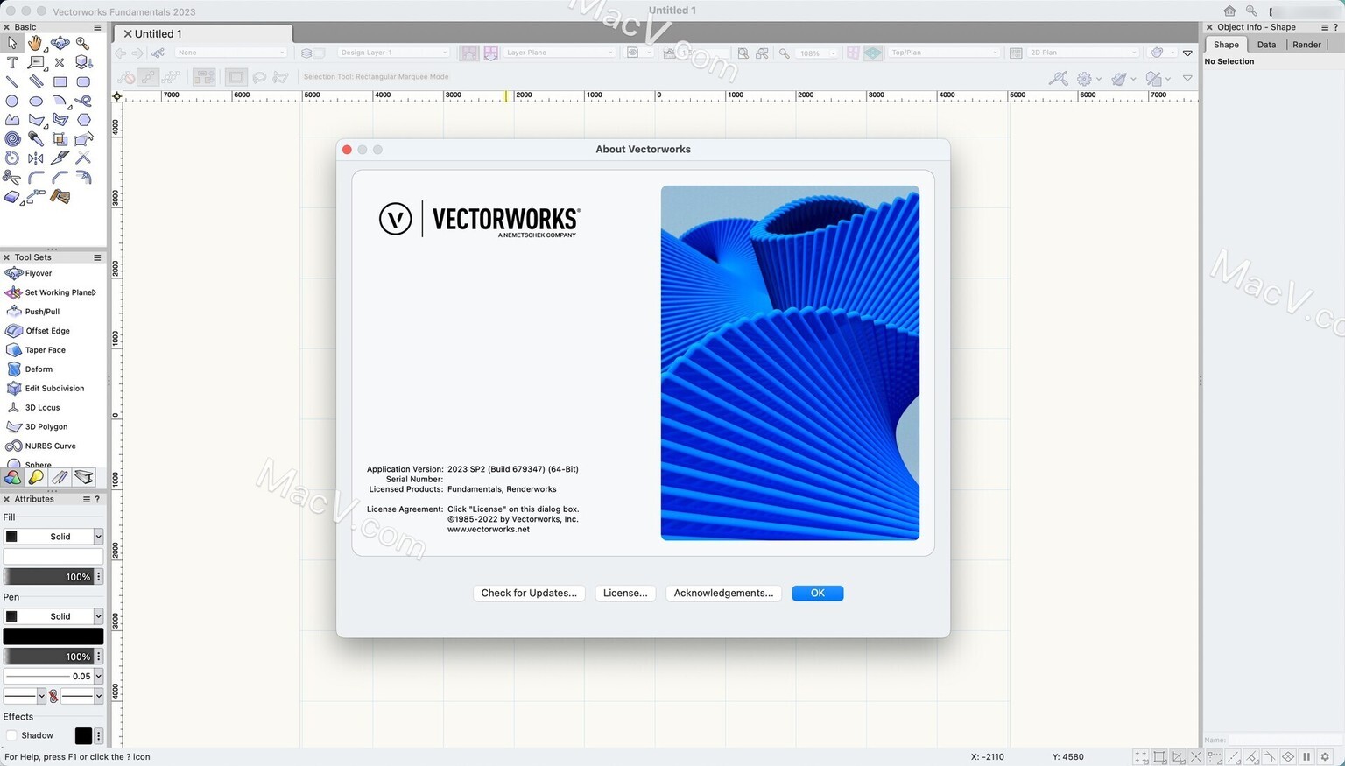Select the Zoom magnifier tool
1345x766 pixels.
[83, 43]
